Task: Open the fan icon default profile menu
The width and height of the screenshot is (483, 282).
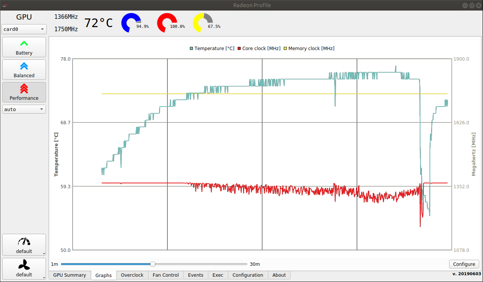Action: 24,268
